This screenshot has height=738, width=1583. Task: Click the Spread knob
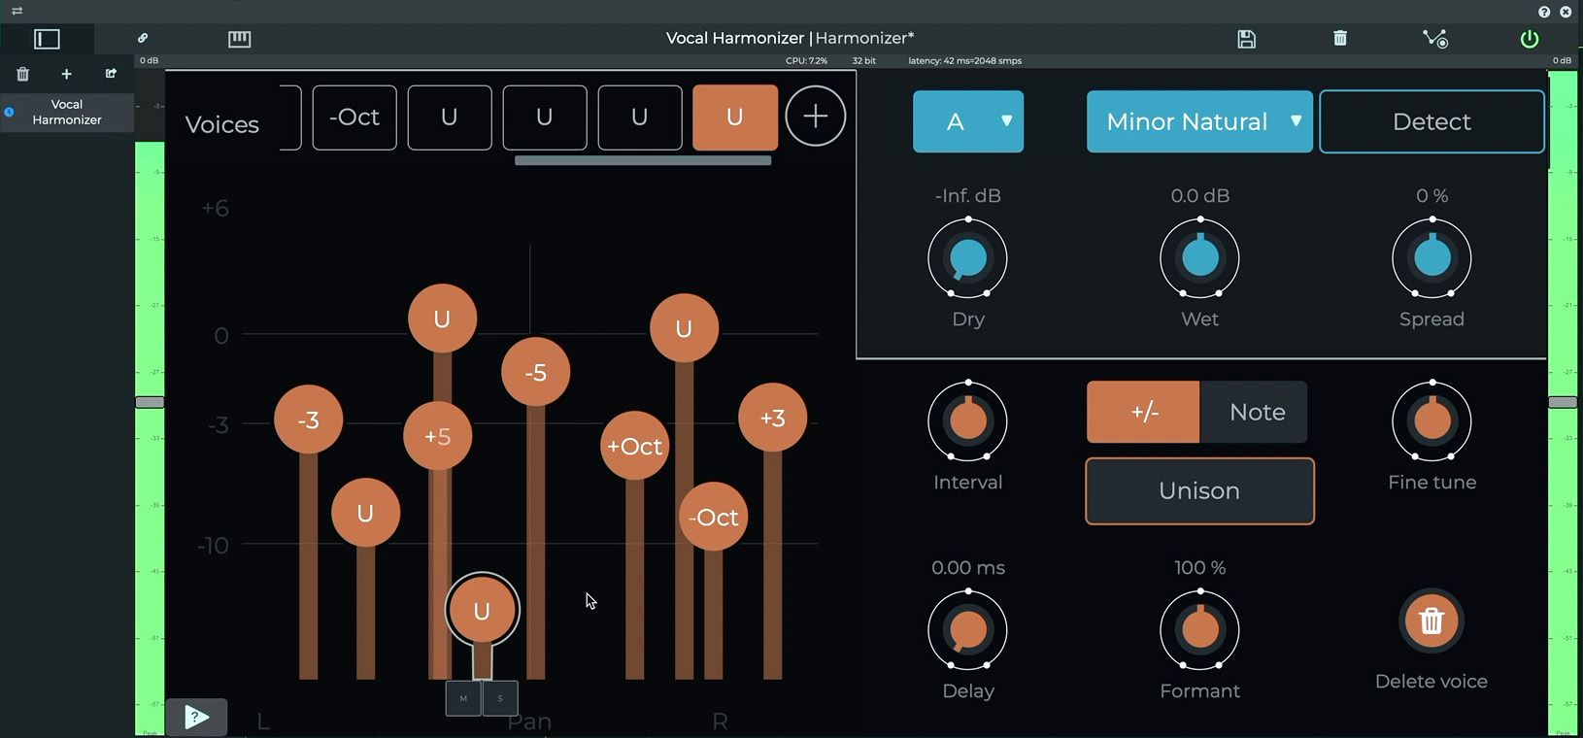(x=1431, y=258)
